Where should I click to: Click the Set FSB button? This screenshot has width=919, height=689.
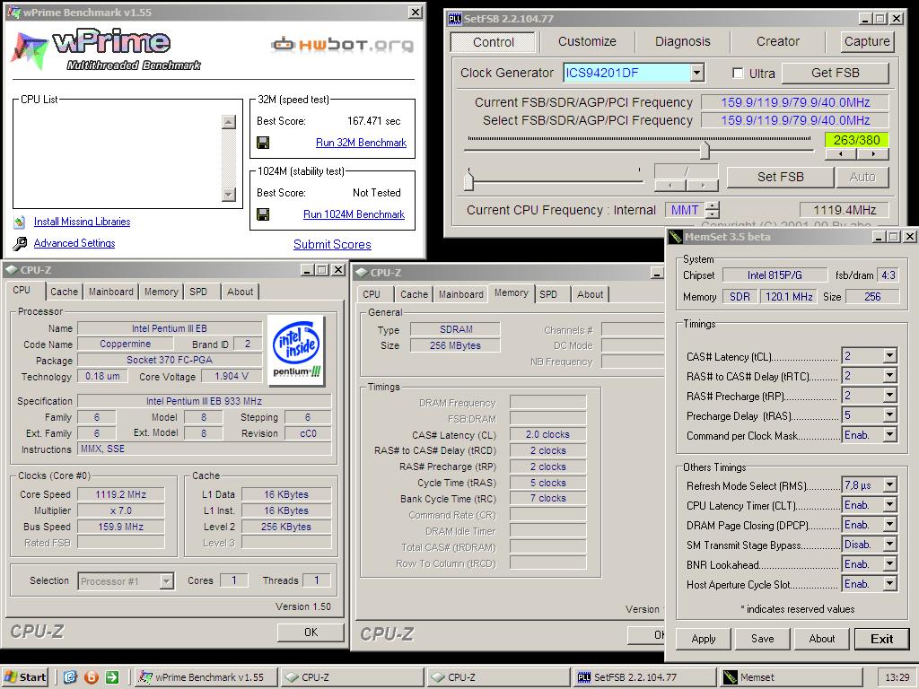click(x=780, y=177)
